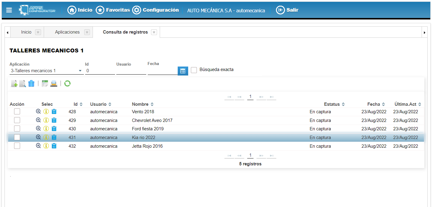
Task: Sort records by Nombre column
Action: pos(143,104)
